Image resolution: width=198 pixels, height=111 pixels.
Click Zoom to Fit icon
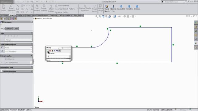97,16
